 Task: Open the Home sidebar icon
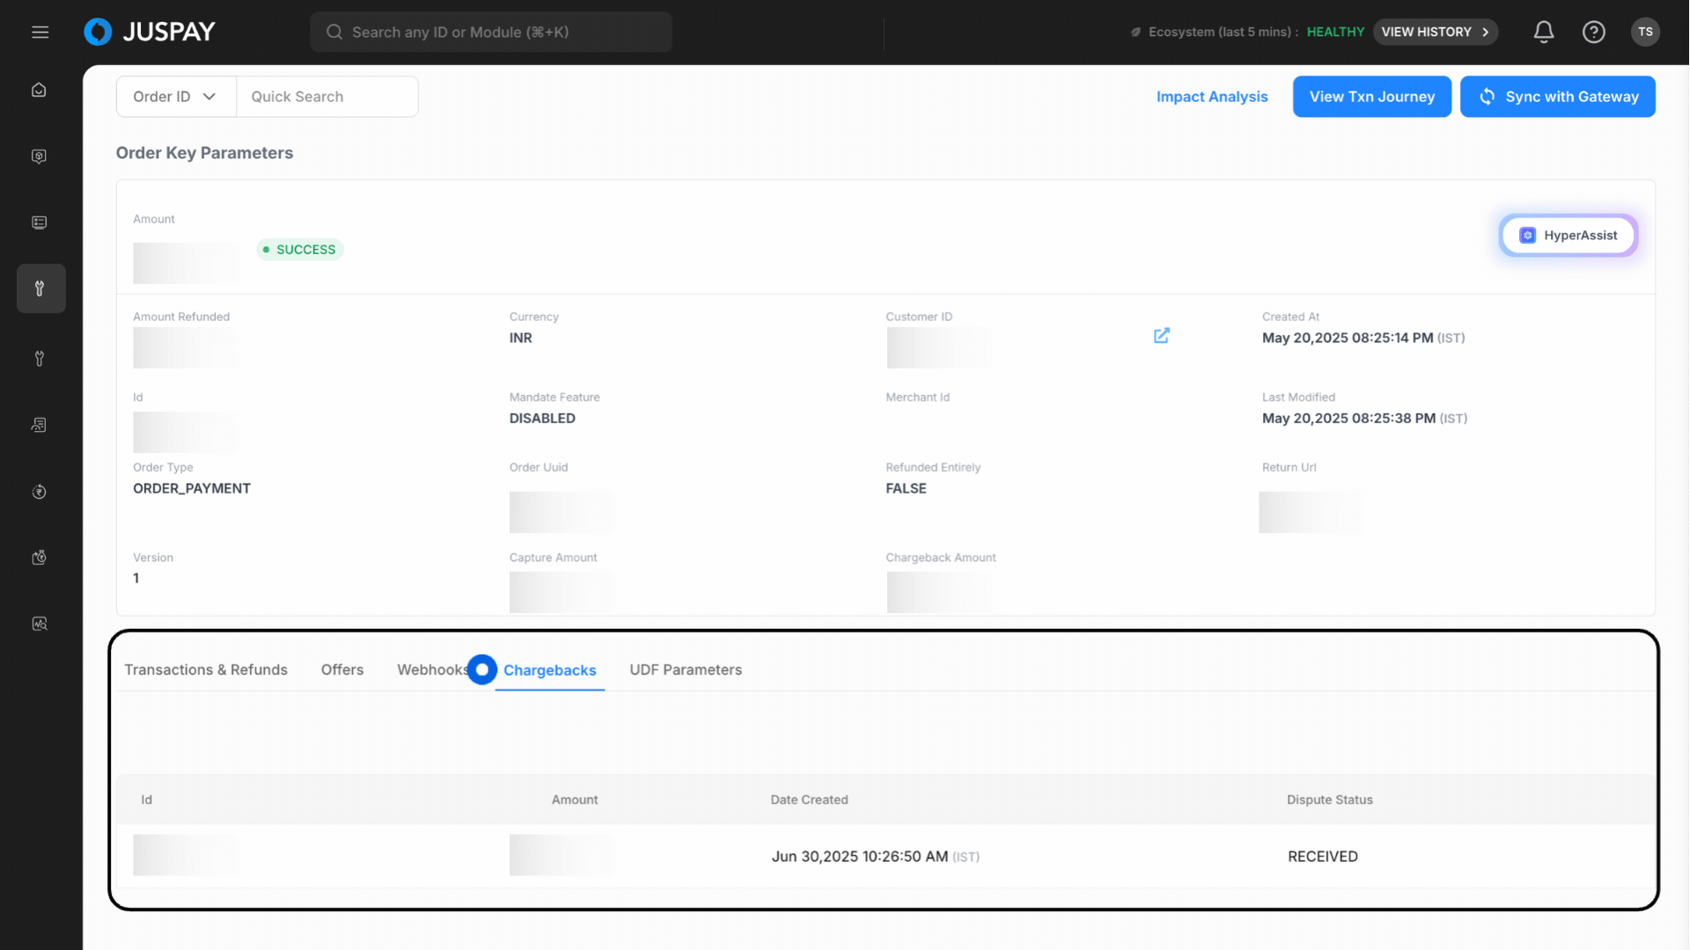[39, 90]
